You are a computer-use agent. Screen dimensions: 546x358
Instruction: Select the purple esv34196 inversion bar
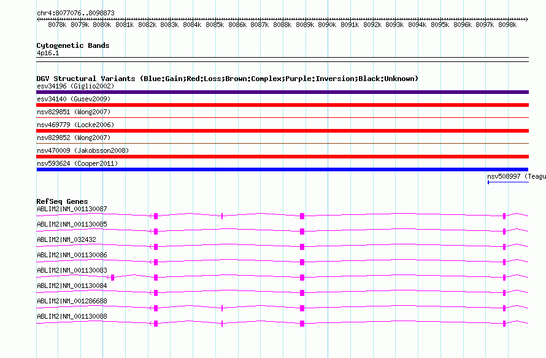click(282, 92)
